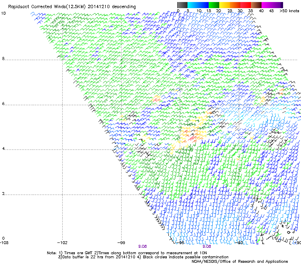Click the purple '9:08' time label nearest '-99'
This screenshot has height=264, width=301.
[142, 247]
